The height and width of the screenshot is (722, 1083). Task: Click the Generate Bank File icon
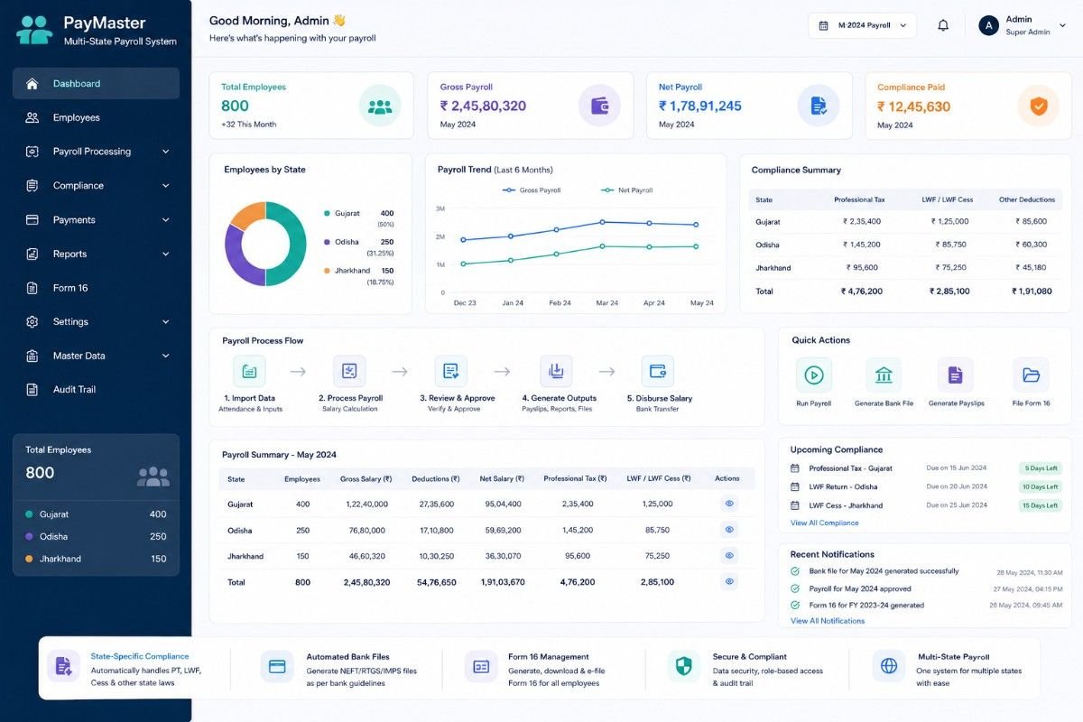[x=884, y=375]
